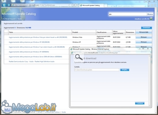Click the Cartella path input field
This screenshot has height=115, width=158.
pyautogui.click(x=97, y=70)
